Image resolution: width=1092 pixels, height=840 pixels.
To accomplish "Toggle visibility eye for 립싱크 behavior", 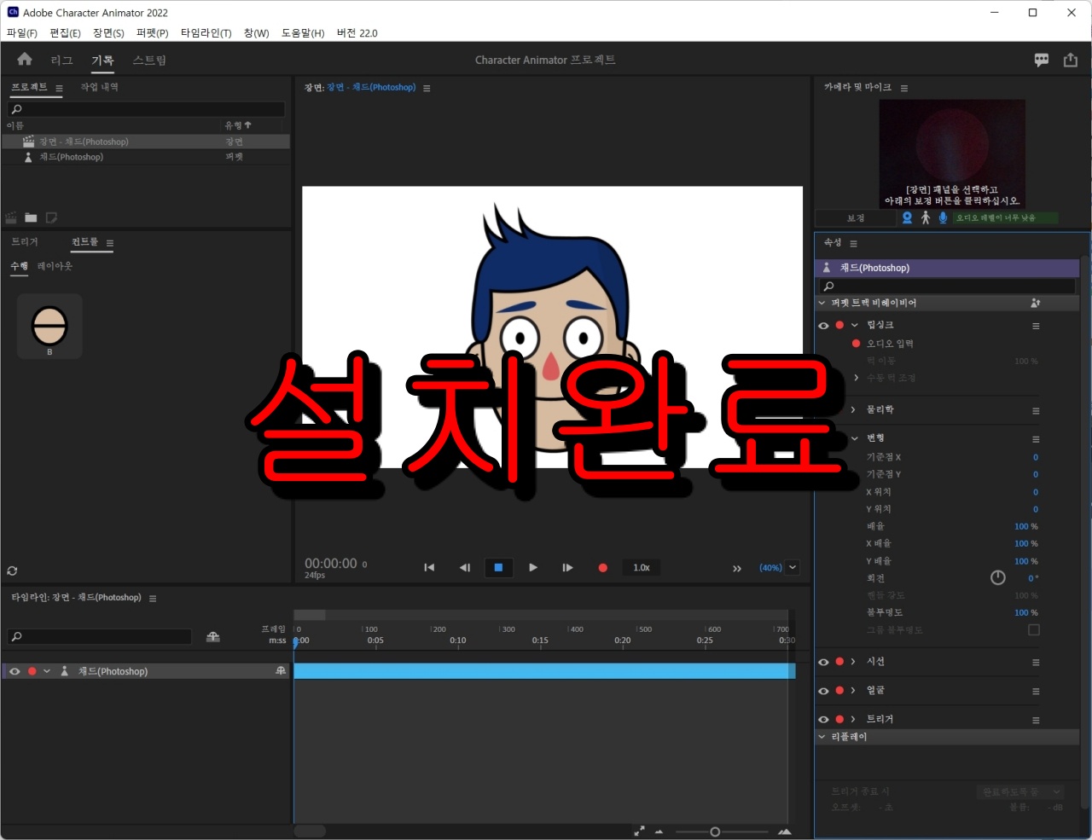I will point(823,324).
